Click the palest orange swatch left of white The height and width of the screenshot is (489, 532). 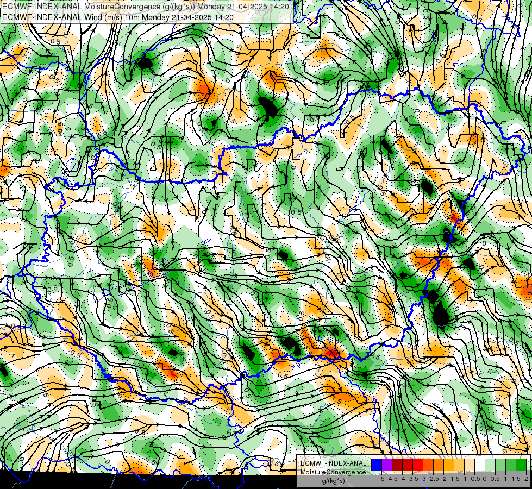[x=469, y=465]
